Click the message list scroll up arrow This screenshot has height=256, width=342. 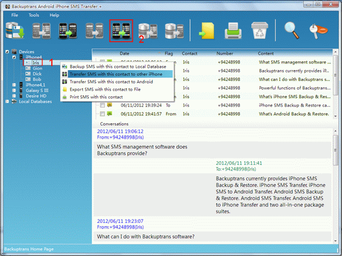[336, 52]
